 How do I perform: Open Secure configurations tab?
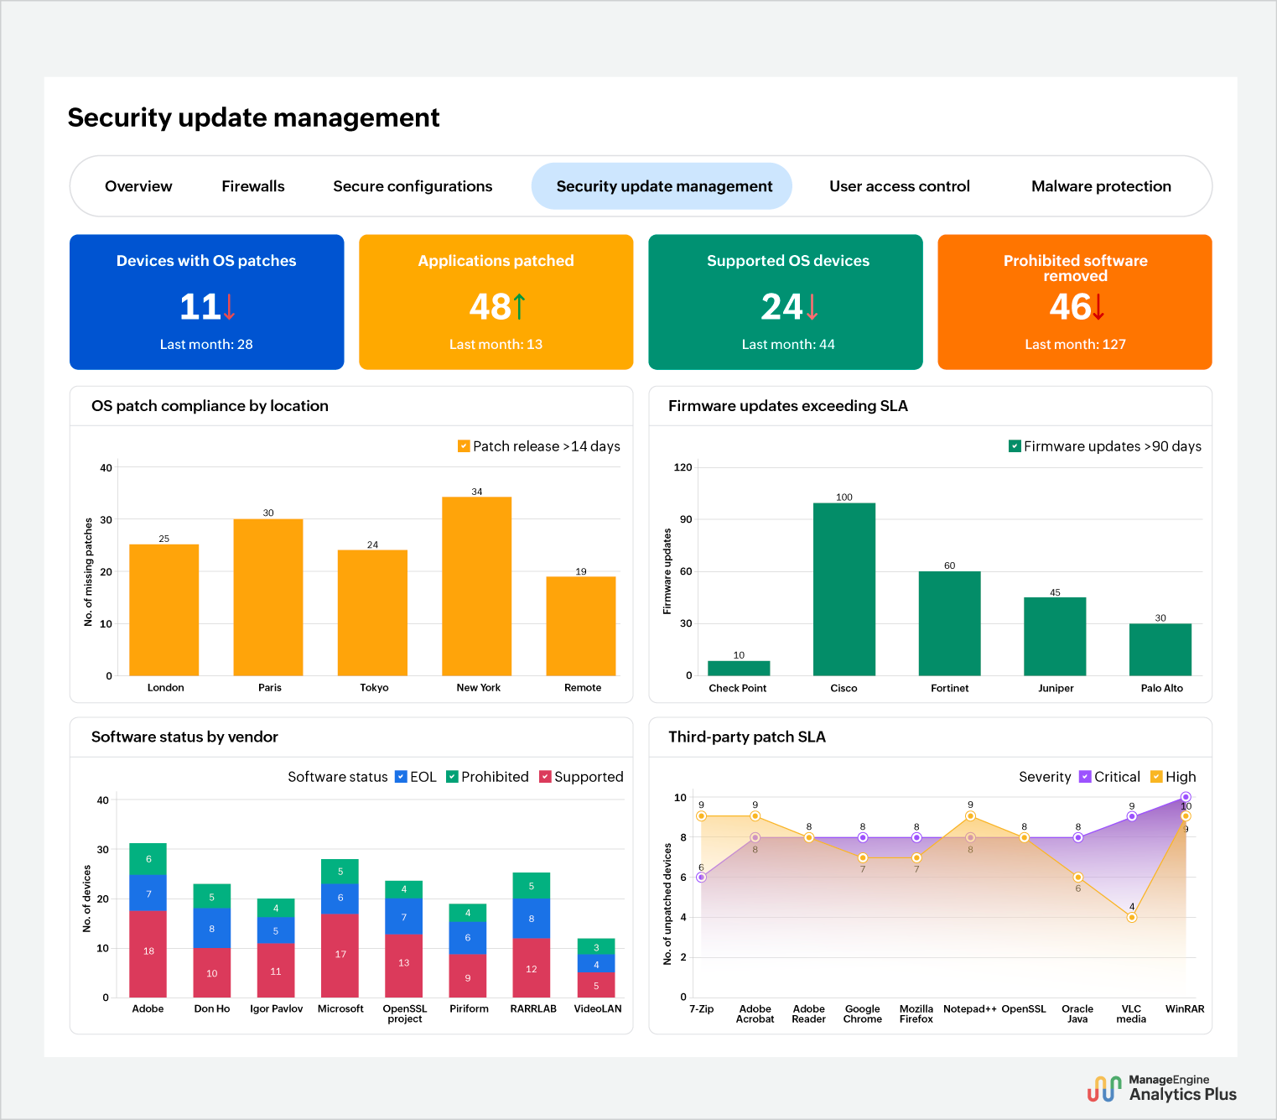413,186
